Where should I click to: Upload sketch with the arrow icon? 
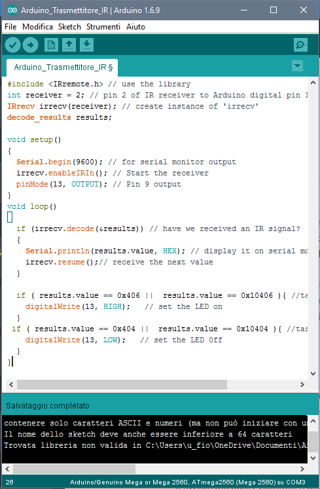tap(31, 45)
